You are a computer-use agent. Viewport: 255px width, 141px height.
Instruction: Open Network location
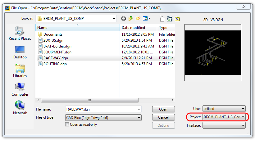coord(20,108)
